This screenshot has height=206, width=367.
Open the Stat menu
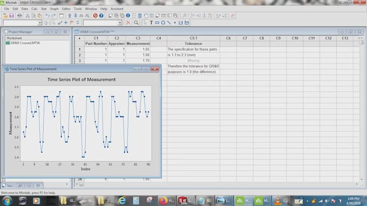click(x=44, y=9)
